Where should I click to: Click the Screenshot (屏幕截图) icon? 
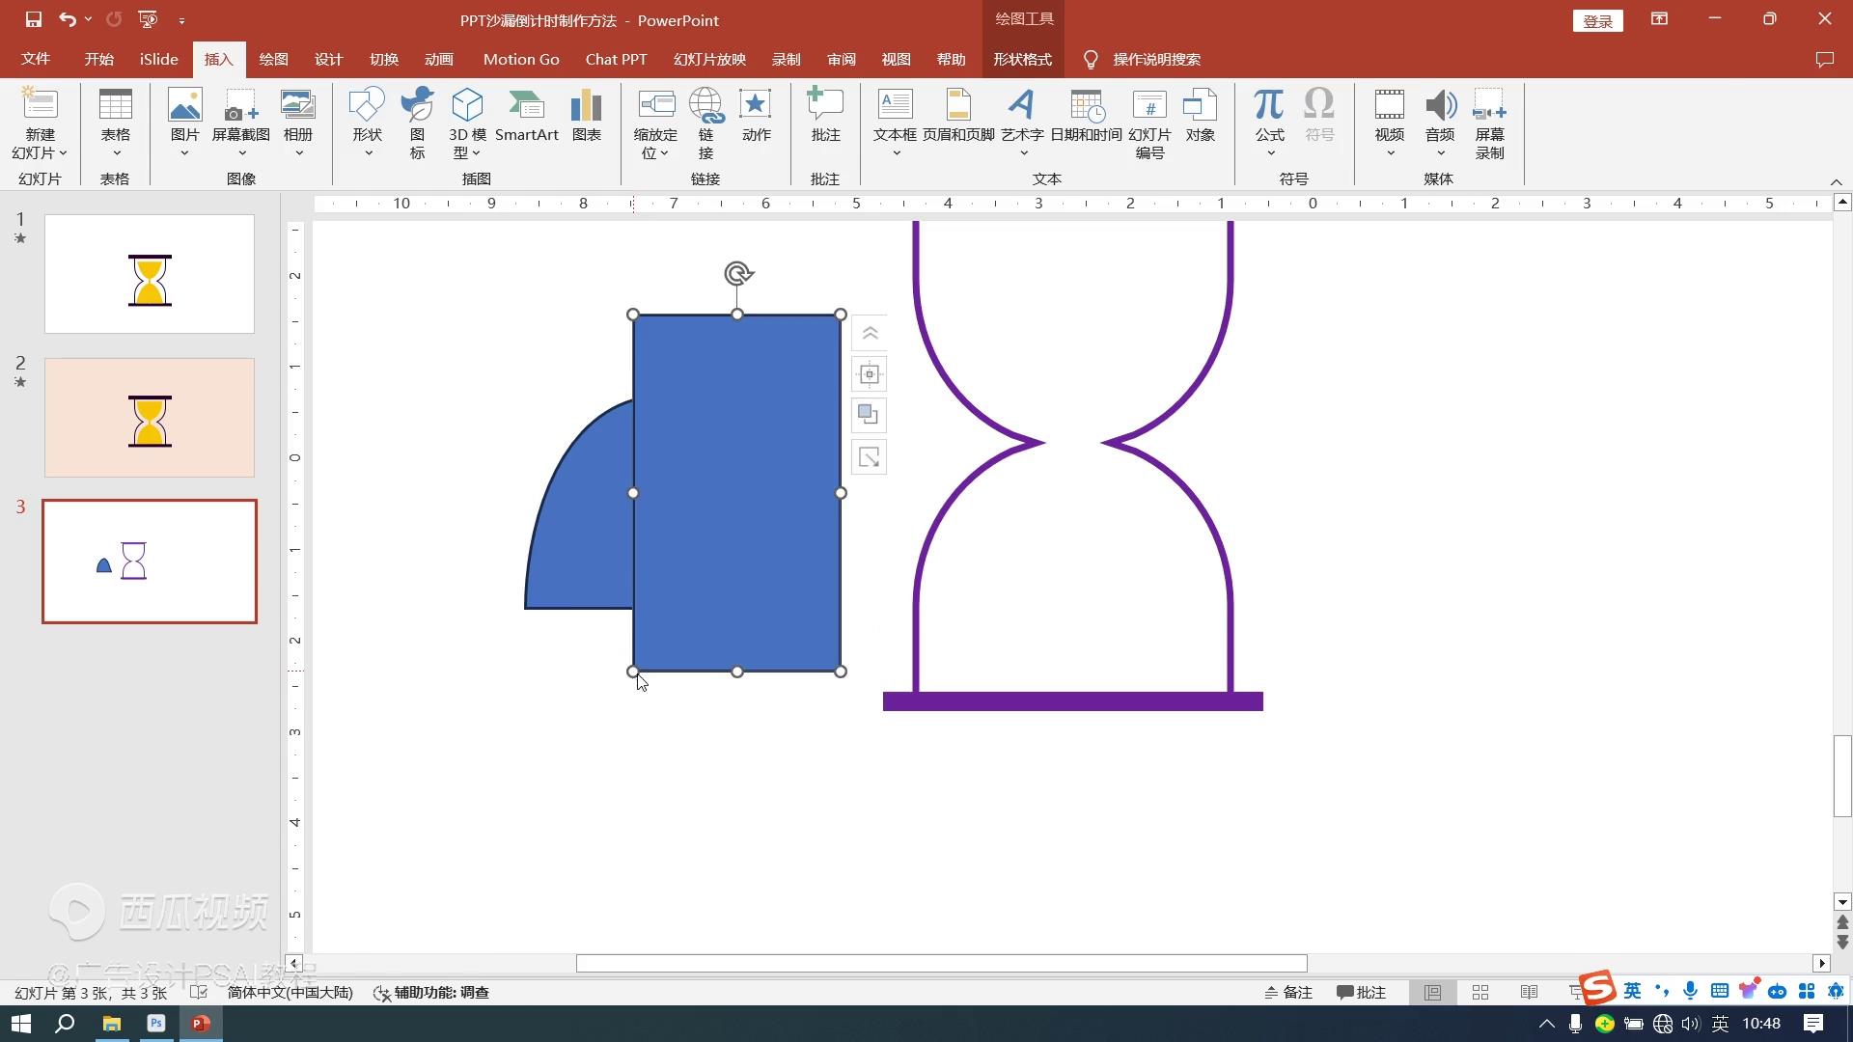[241, 105]
